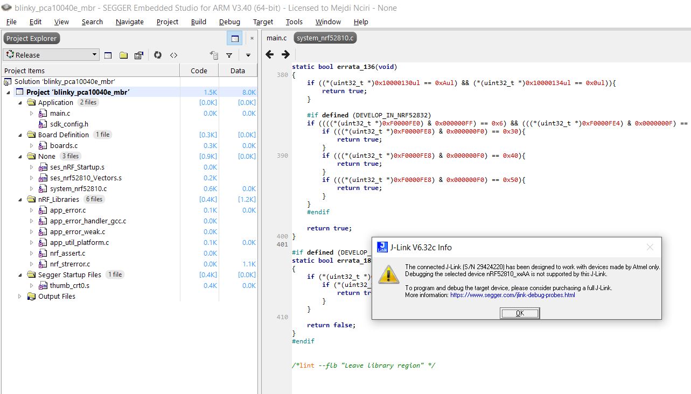Click the circular refresh arrows icon
Screen dimensions: 691x394
[x=158, y=55]
